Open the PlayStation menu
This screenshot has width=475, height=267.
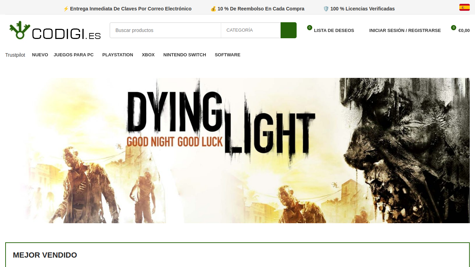coord(118,55)
